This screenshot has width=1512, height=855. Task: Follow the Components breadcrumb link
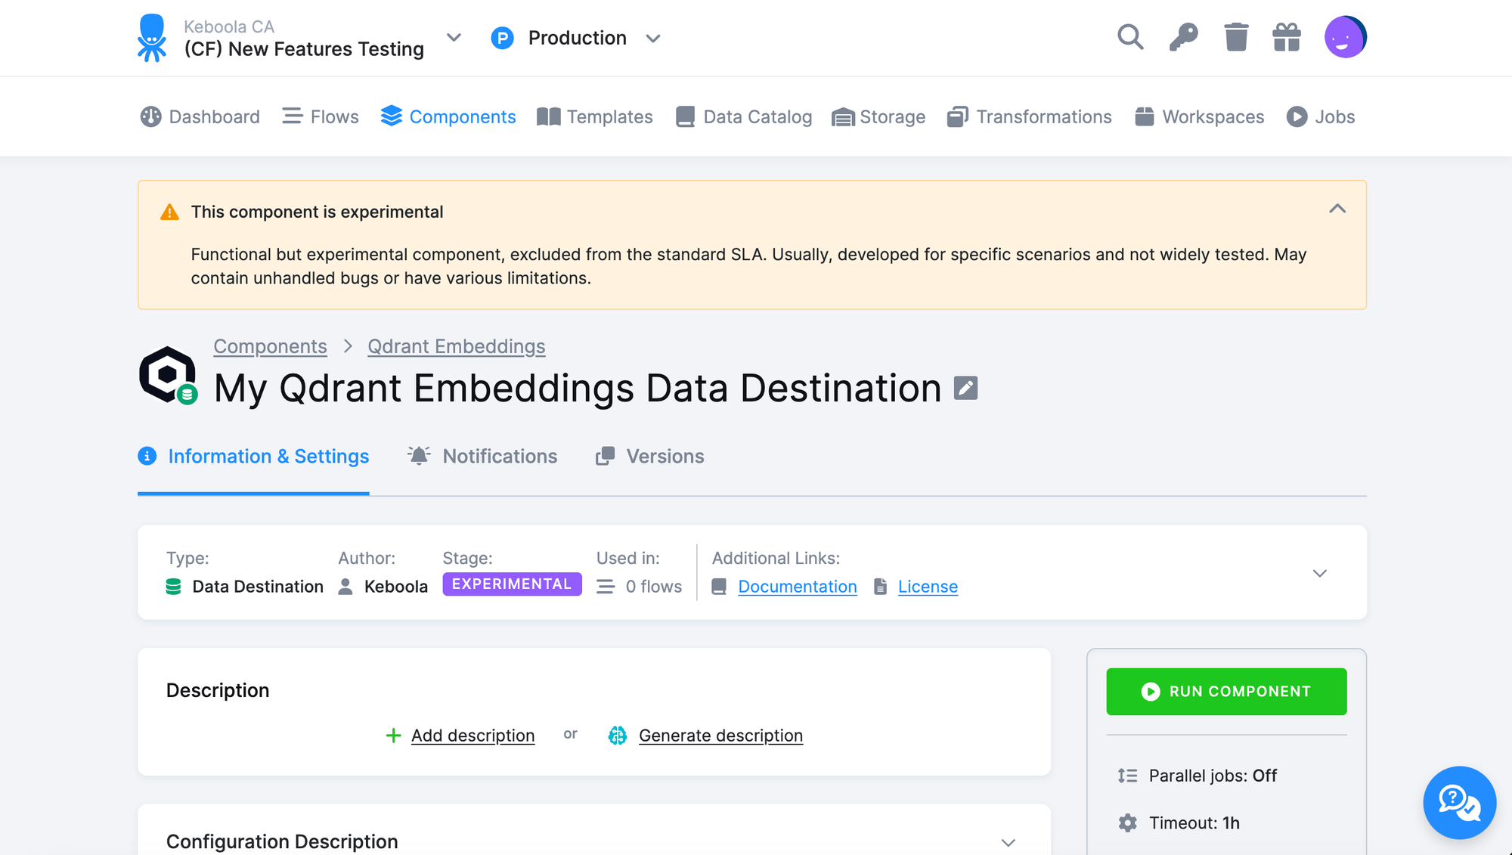tap(270, 346)
